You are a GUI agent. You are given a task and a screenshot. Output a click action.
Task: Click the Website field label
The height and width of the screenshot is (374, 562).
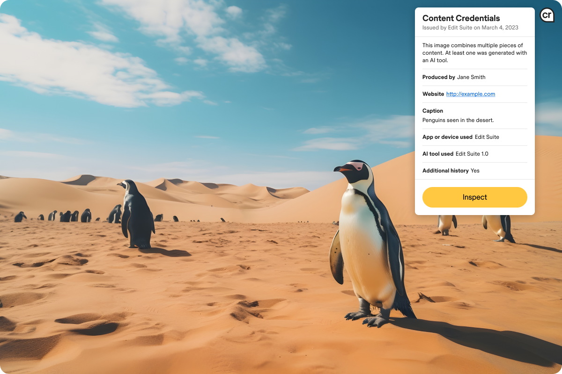pos(433,94)
